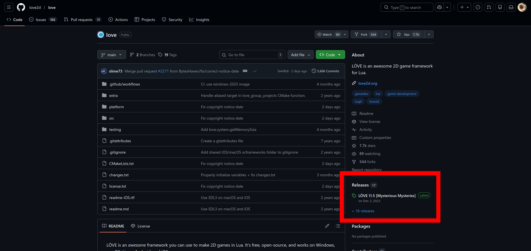Screen dimensions: 531x251
Task: Open the main branch dropdown
Action: coord(111,55)
